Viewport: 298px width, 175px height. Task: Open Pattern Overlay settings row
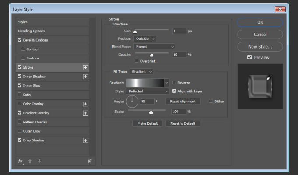pyautogui.click(x=52, y=122)
